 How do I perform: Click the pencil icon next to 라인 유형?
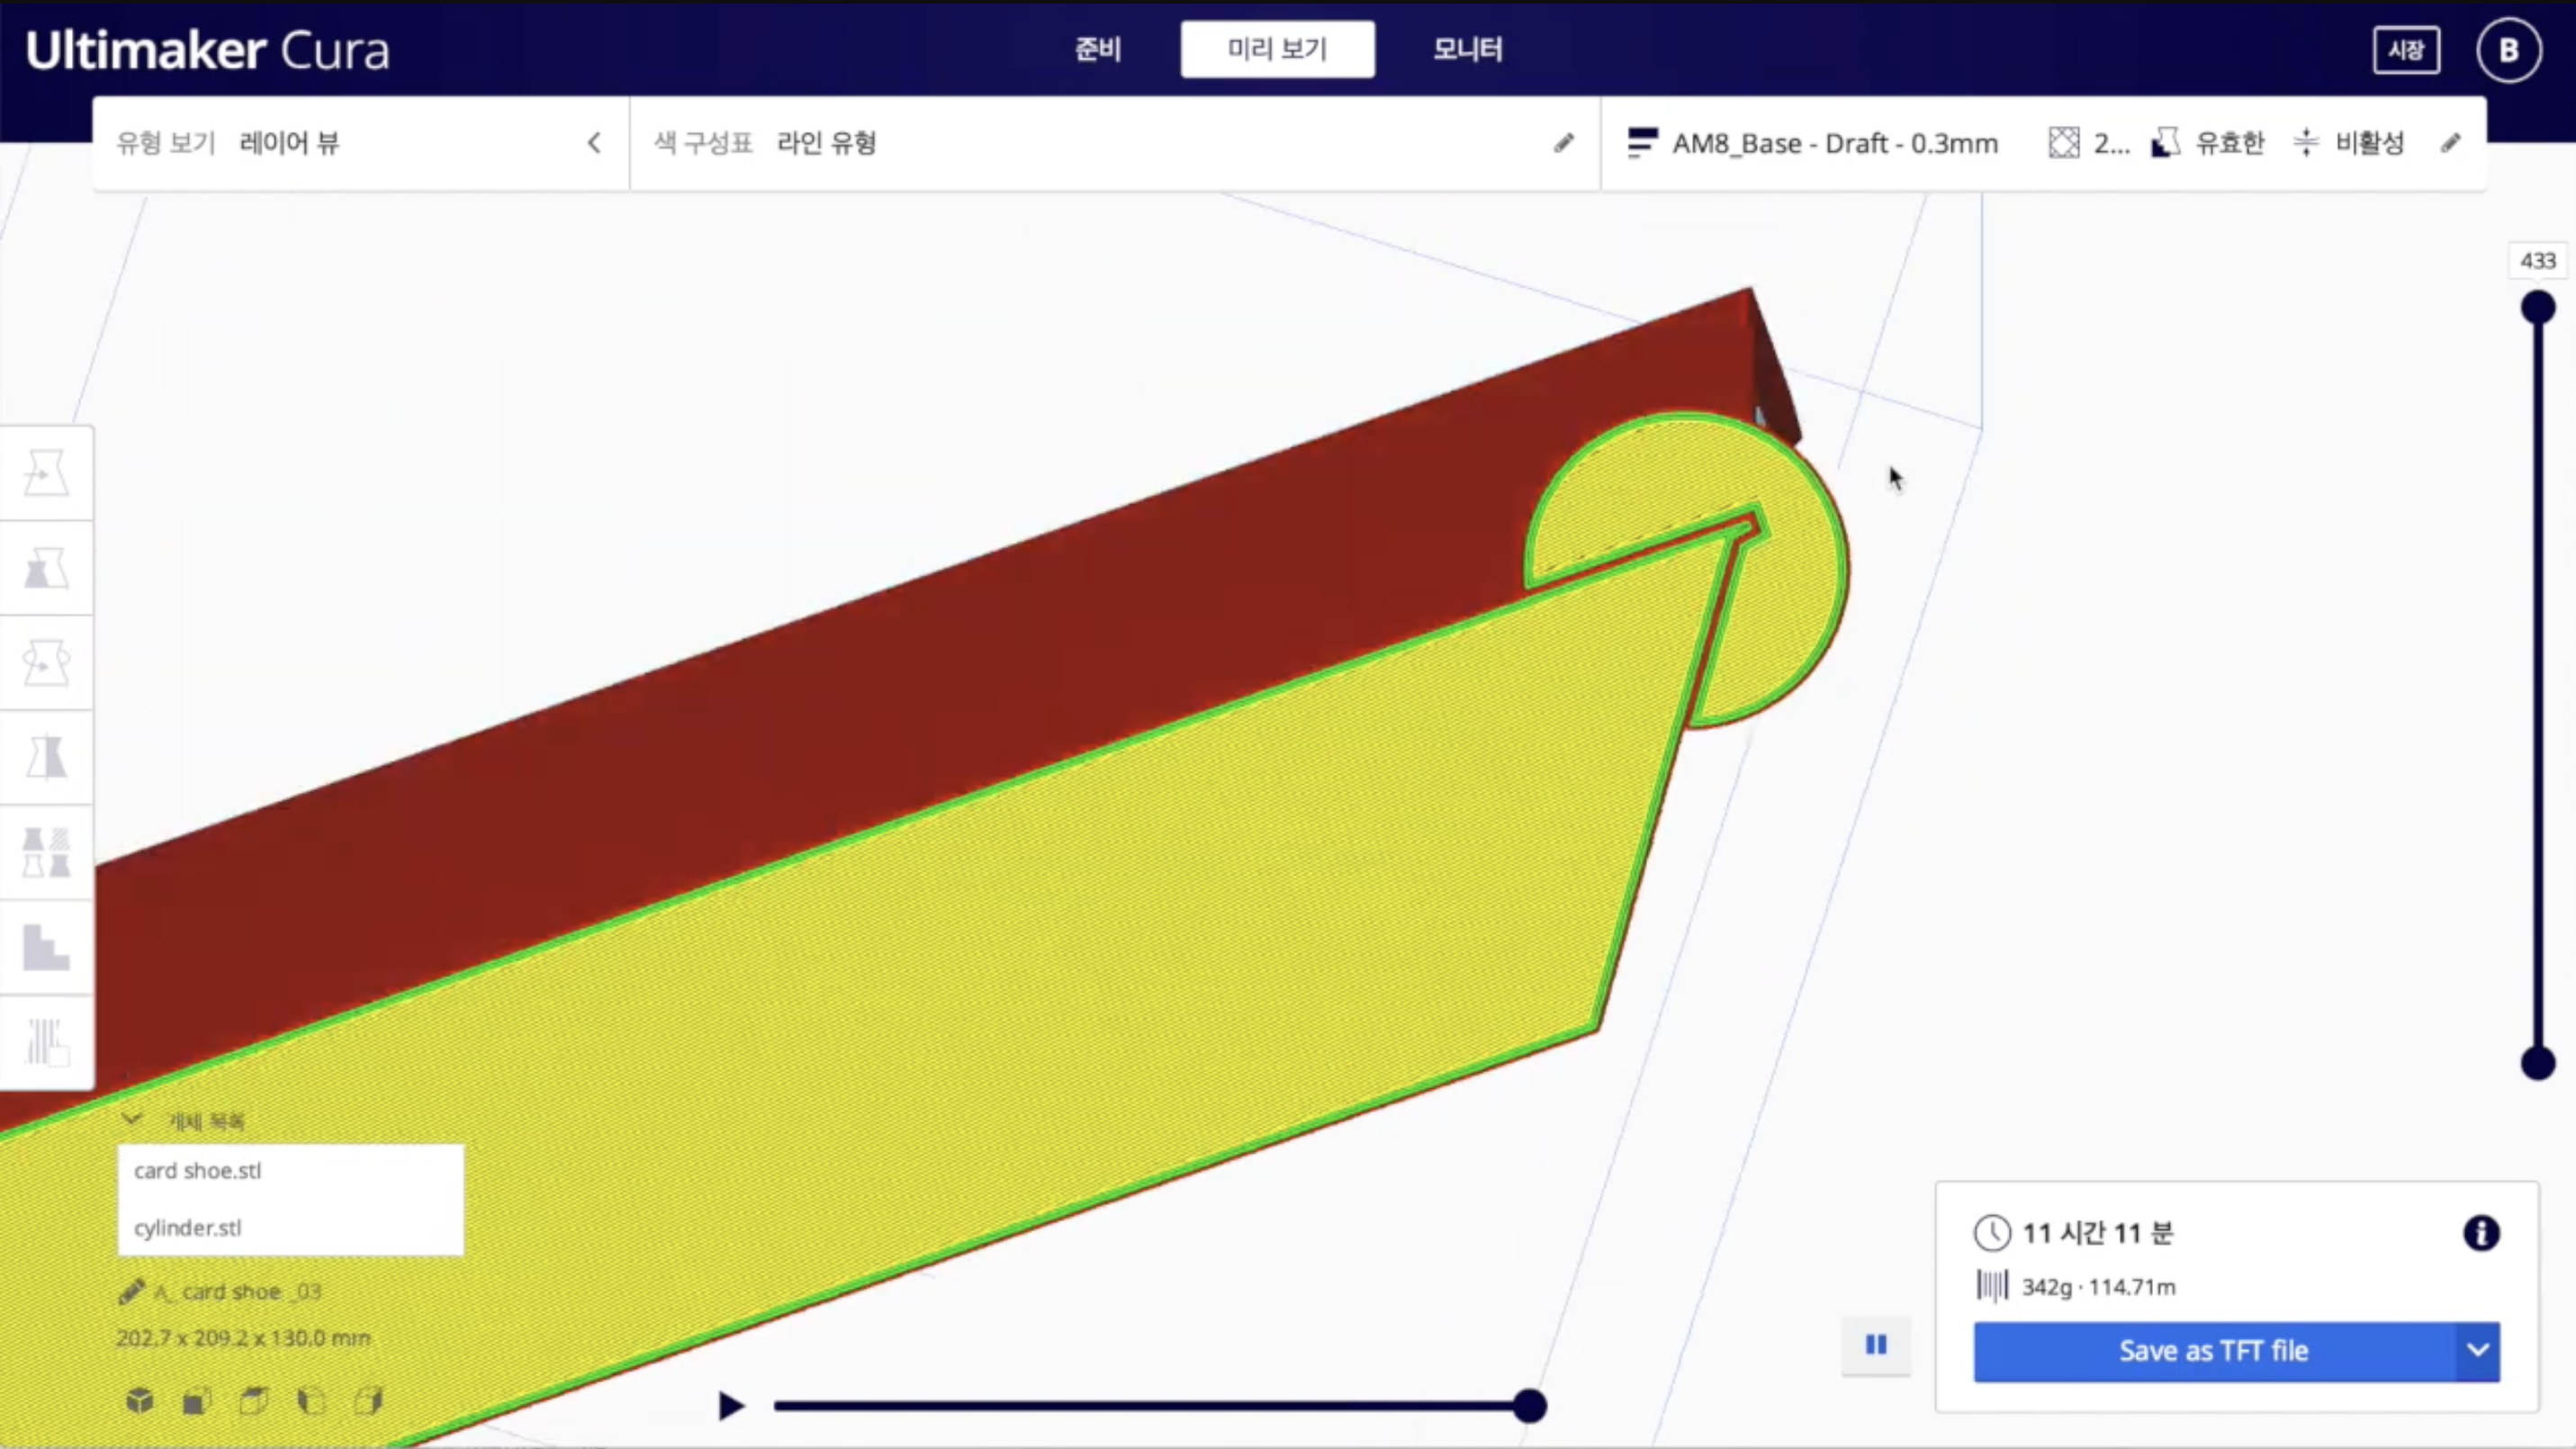[1564, 143]
